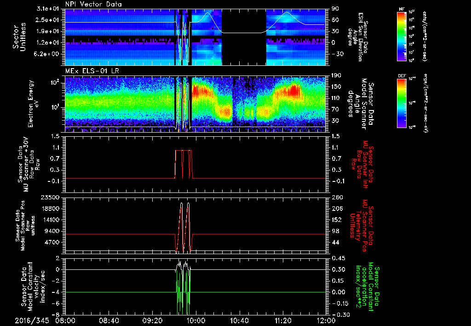Click the green 'Model Constant acceleration' label
The image size is (471, 326).
coord(367,286)
